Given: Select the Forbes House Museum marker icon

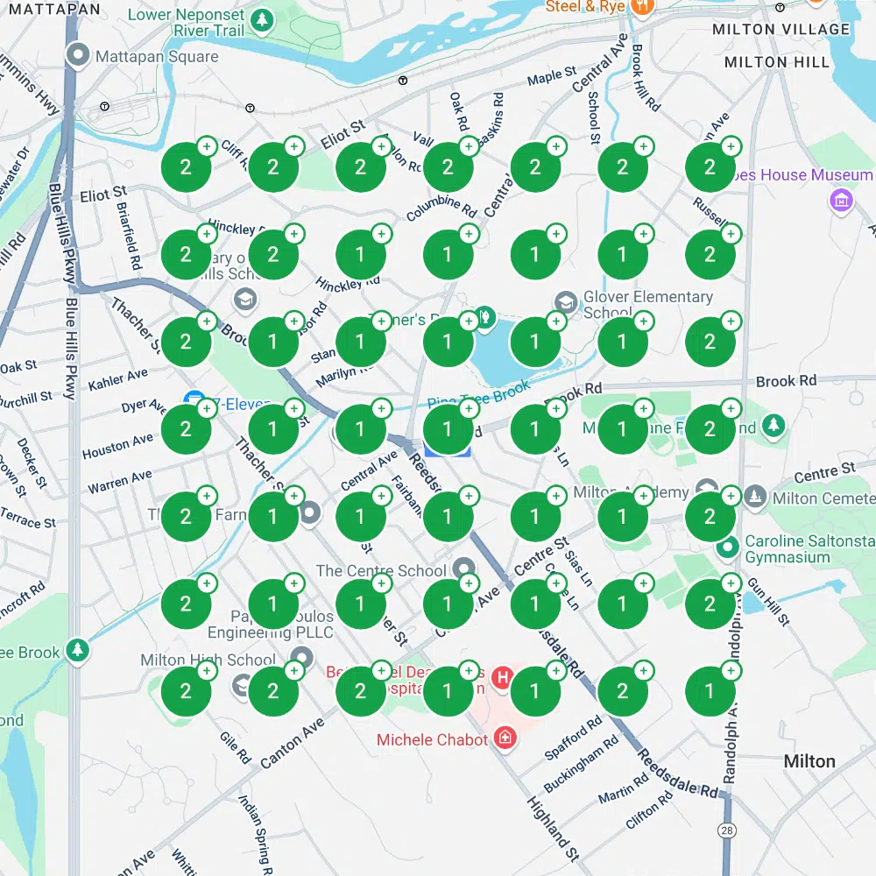Looking at the screenshot, I should (839, 200).
